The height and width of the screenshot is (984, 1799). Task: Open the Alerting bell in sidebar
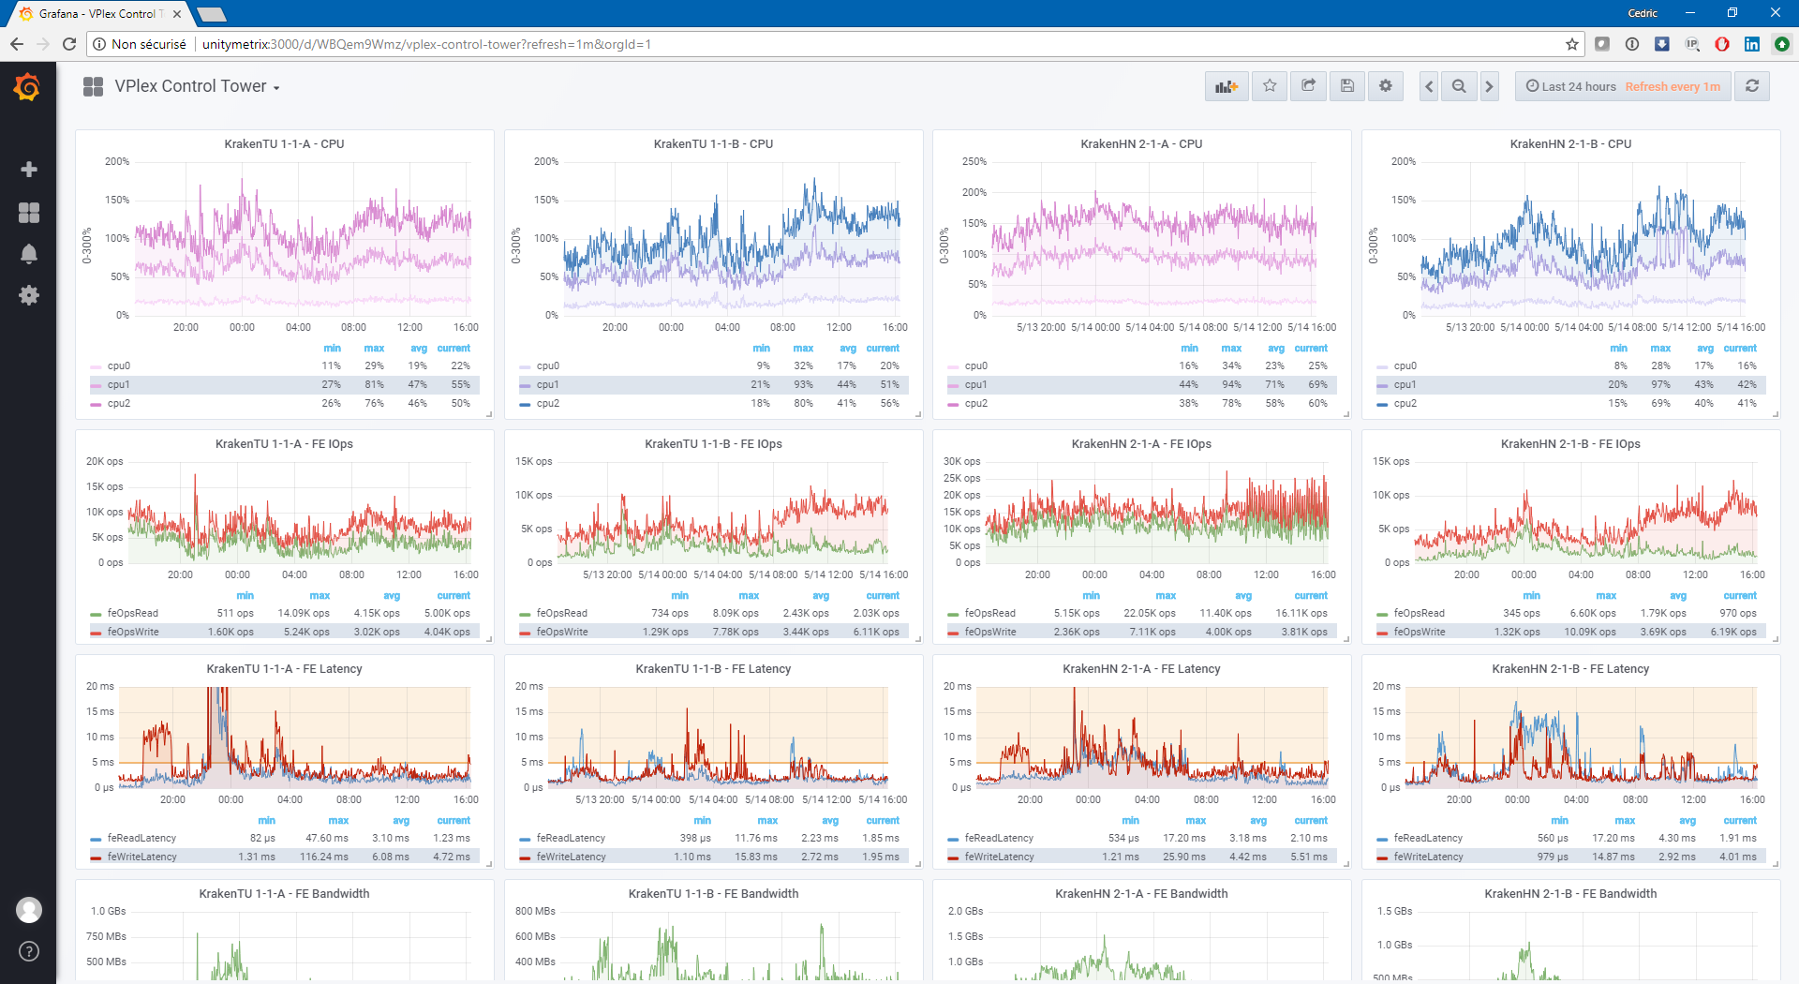[29, 254]
